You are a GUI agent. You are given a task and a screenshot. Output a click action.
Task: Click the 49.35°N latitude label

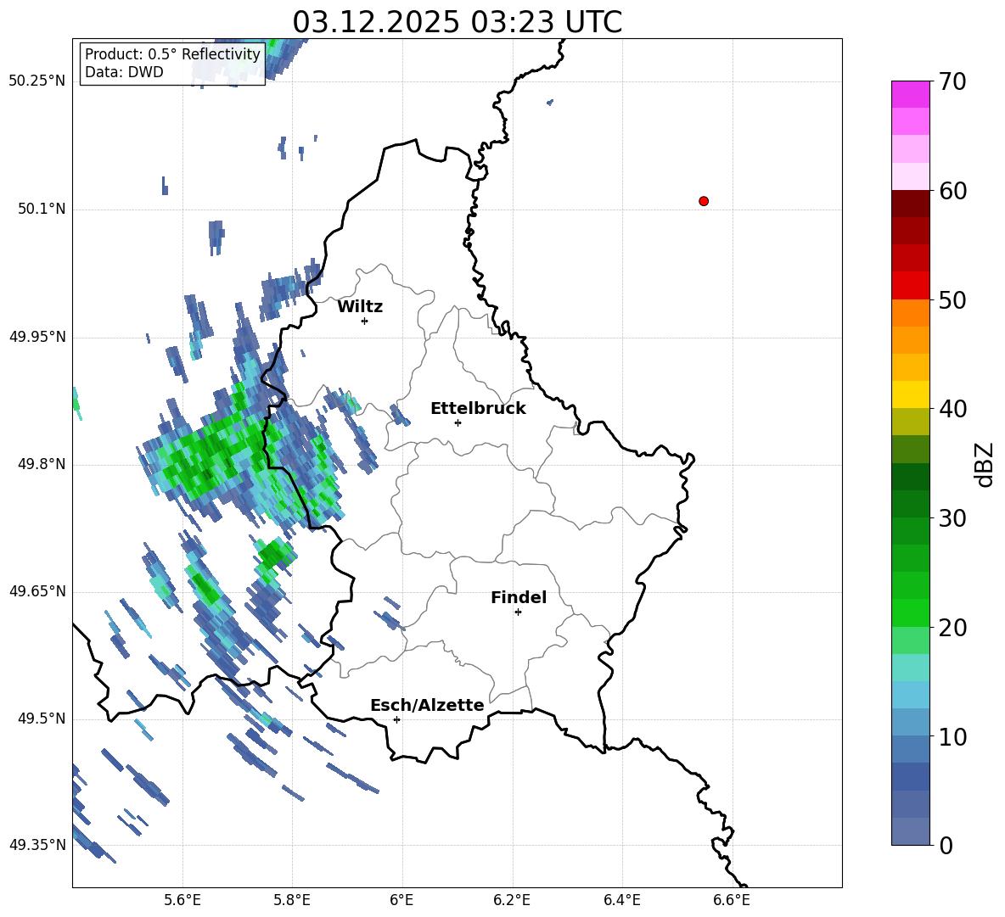(37, 845)
